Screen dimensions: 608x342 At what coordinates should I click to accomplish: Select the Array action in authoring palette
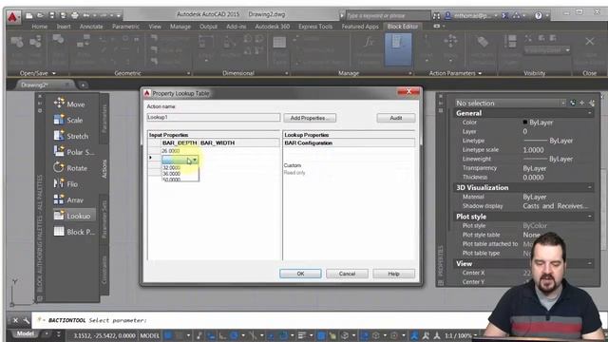pos(69,199)
